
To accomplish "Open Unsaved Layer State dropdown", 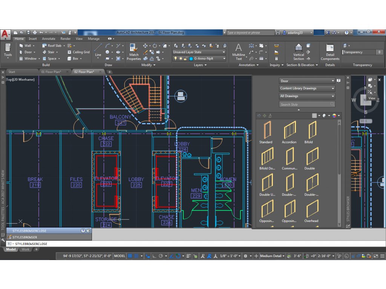I will [x=199, y=52].
